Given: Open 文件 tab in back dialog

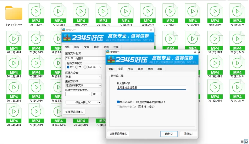Looking at the screenshot, I should click(87, 47).
